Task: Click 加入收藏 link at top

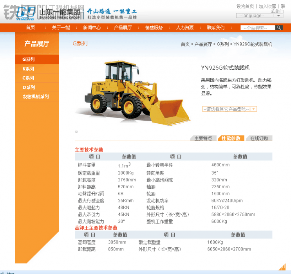Action: point(268,6)
